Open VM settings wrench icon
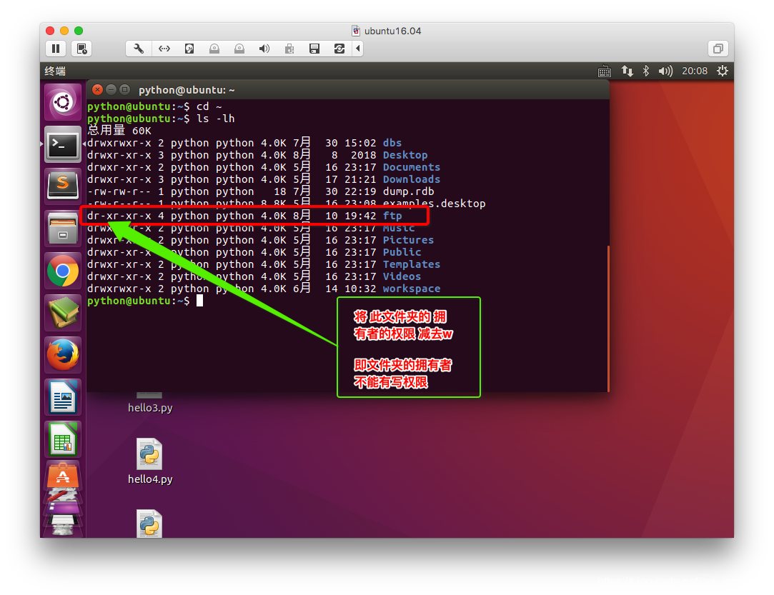The height and width of the screenshot is (595, 774). coord(139,49)
